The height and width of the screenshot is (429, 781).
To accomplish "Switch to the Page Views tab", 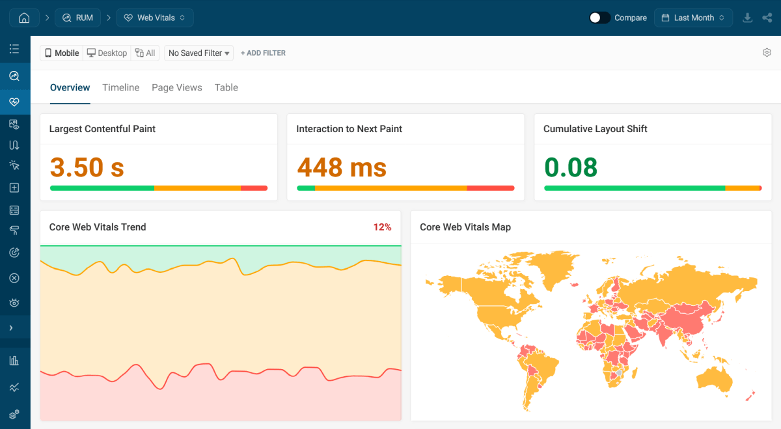I will click(177, 88).
